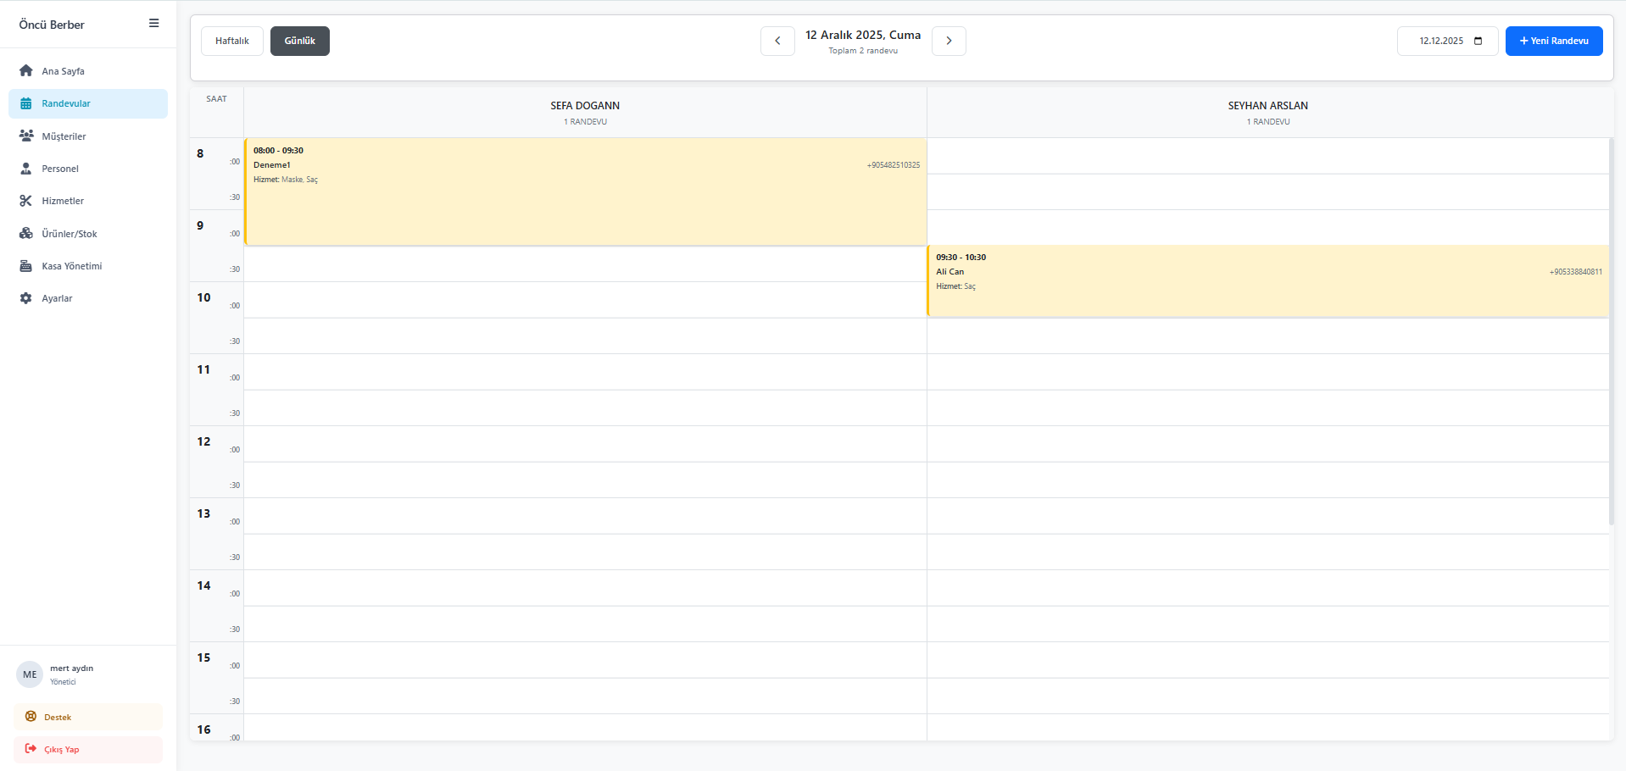Select the Günlük daily view
The width and height of the screenshot is (1626, 771).
[x=299, y=41]
